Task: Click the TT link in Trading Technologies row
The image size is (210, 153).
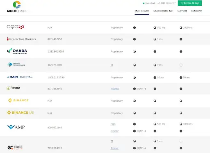Action: pyautogui.click(x=112, y=65)
